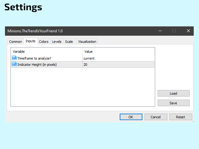Click the Load button
The width and height of the screenshot is (199, 149).
174,93
